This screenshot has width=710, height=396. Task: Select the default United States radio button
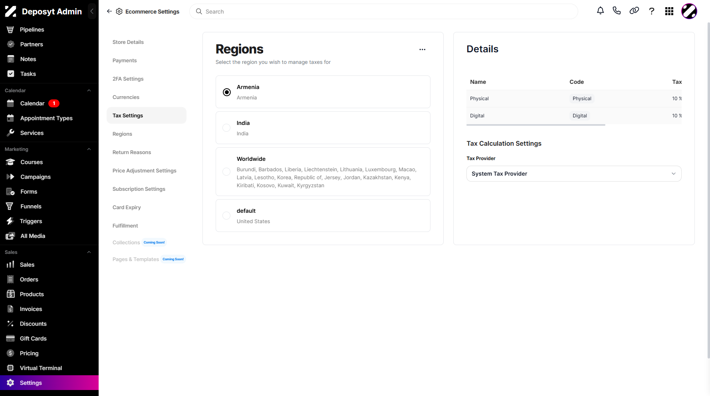click(x=226, y=216)
